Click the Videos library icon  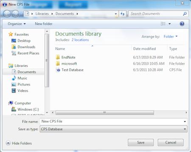[x=14, y=91]
